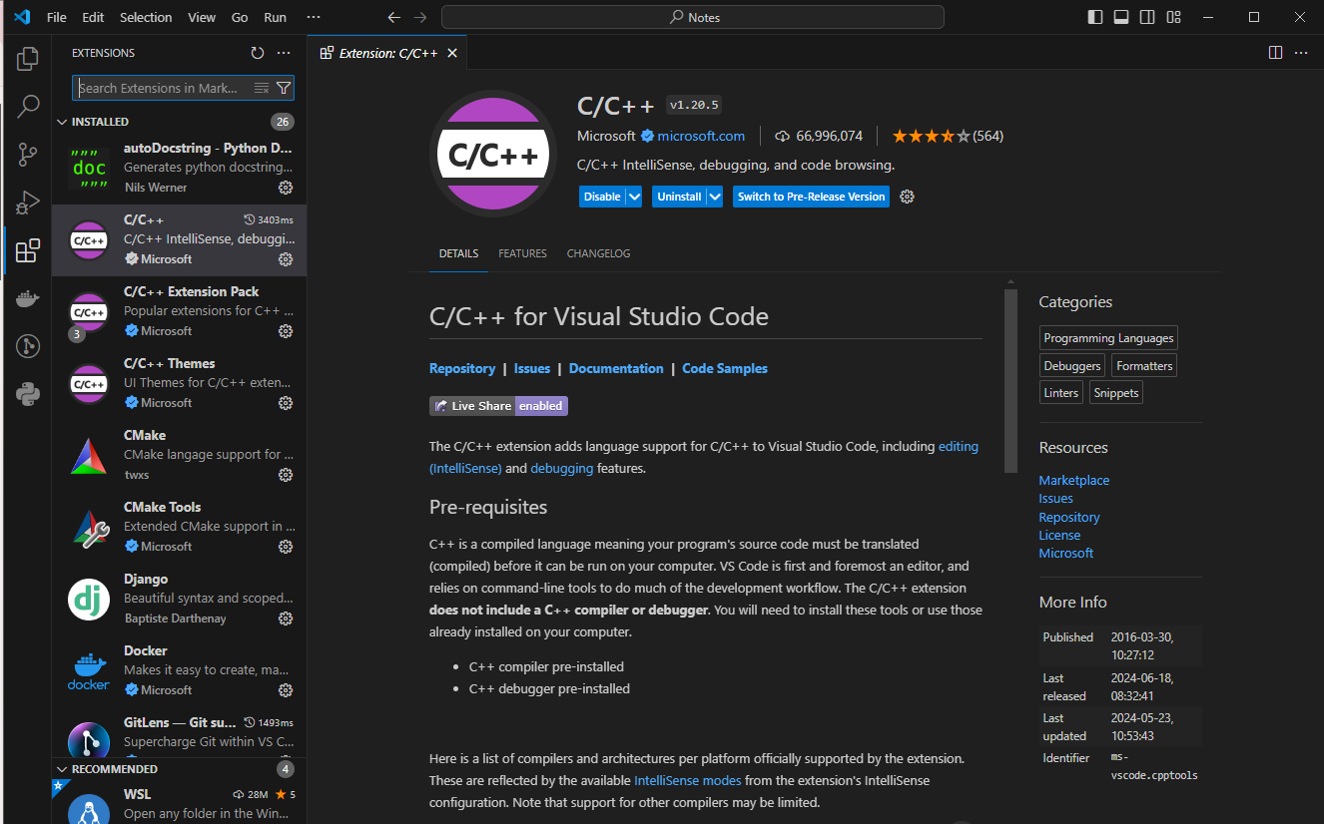This screenshot has height=824, width=1324.
Task: Go forward in navigation history
Action: coord(420,17)
